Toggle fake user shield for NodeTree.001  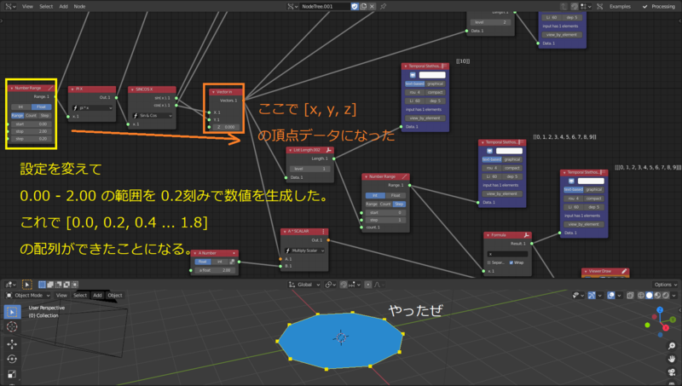355,7
